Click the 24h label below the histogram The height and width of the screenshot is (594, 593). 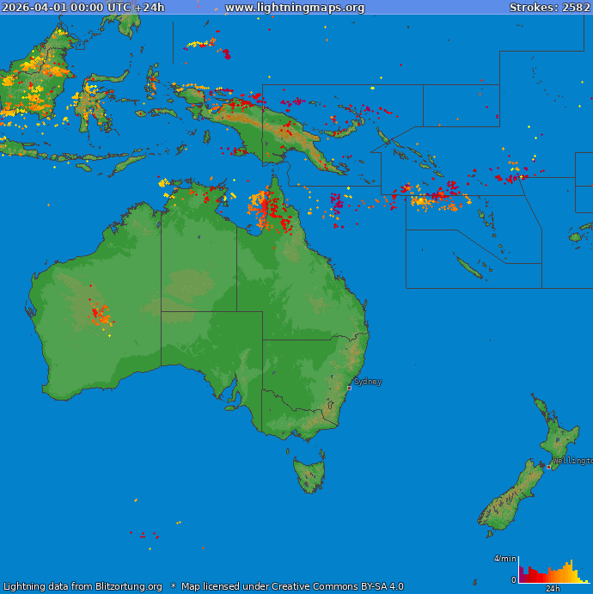pyautogui.click(x=553, y=589)
